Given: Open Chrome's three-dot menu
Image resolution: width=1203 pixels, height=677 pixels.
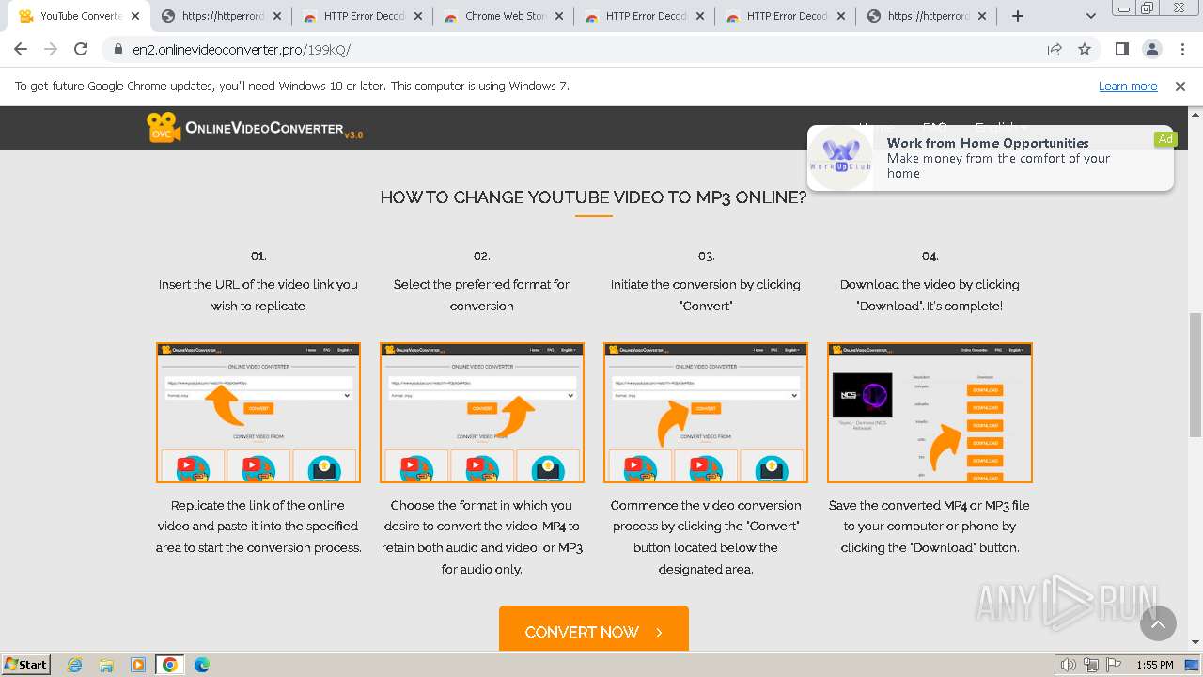Looking at the screenshot, I should pyautogui.click(x=1182, y=49).
